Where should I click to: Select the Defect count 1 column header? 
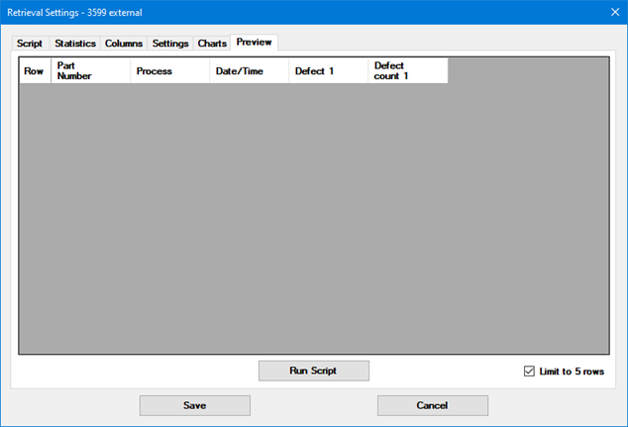(x=407, y=71)
